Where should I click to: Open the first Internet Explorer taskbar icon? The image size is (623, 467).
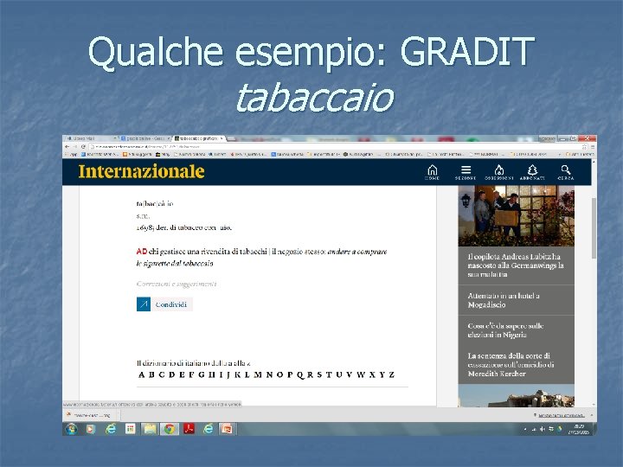coord(111,429)
